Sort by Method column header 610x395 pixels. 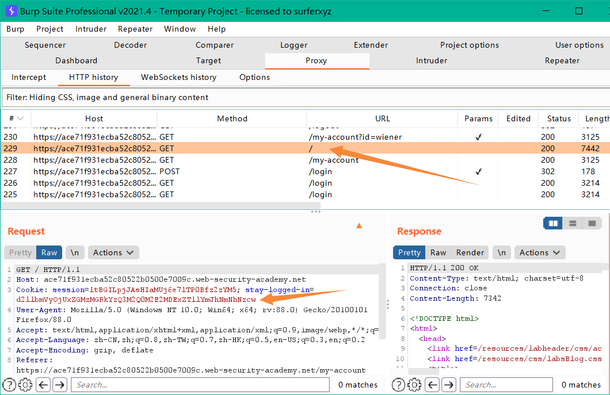(x=232, y=118)
